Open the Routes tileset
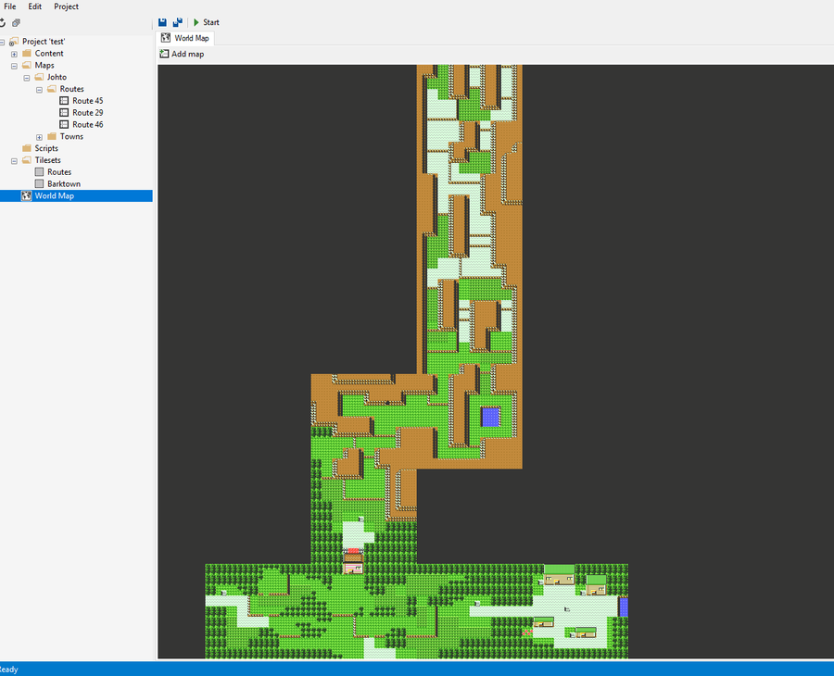The height and width of the screenshot is (676, 834). click(59, 171)
